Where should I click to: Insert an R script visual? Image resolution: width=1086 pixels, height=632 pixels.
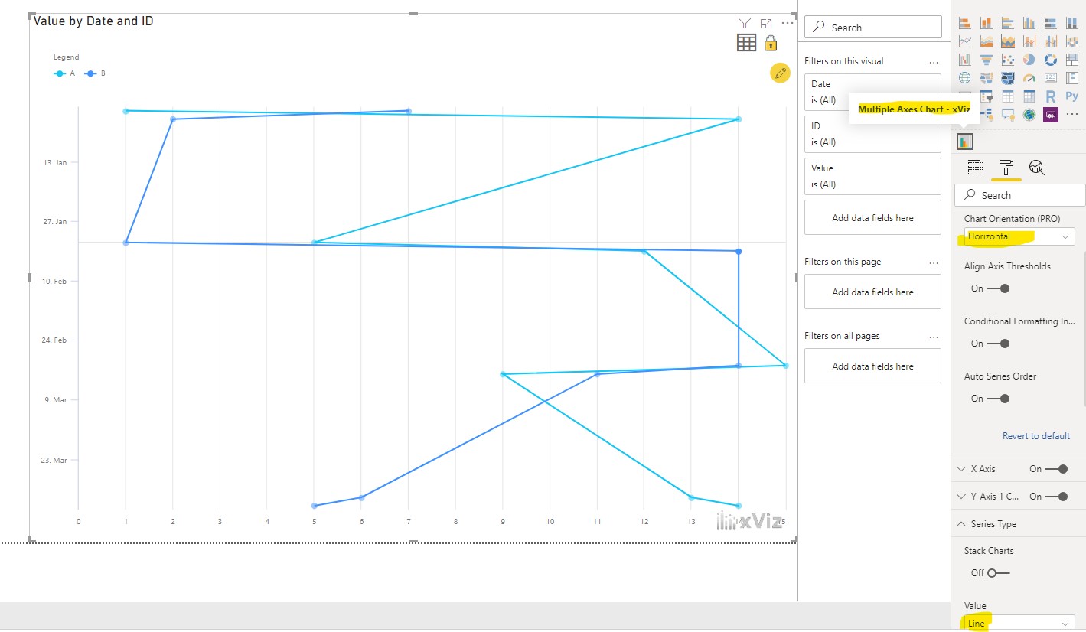1051,96
